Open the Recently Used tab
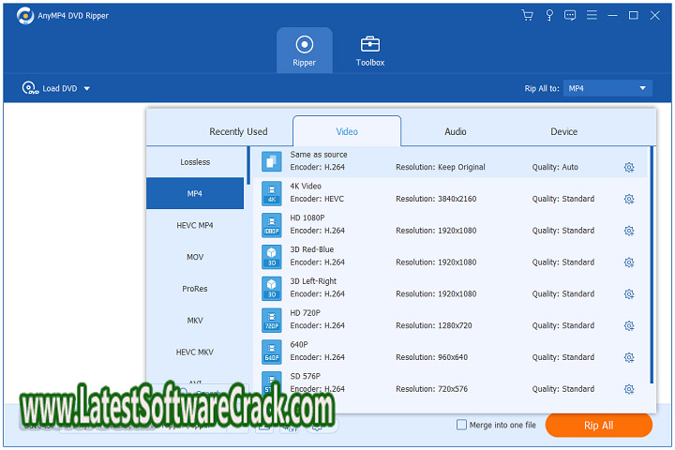 [238, 131]
